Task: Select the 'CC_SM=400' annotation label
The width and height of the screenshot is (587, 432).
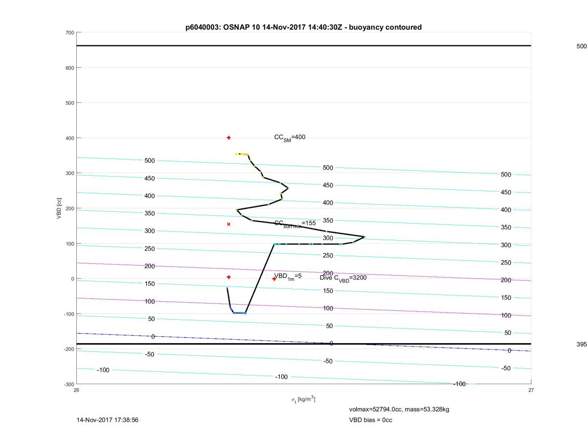Action: click(x=290, y=138)
